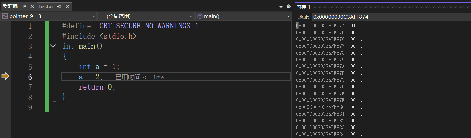The width and height of the screenshot is (471, 138).
Task: Click the current-statement arrow in the breakpoint margin
Action: click(x=5, y=76)
